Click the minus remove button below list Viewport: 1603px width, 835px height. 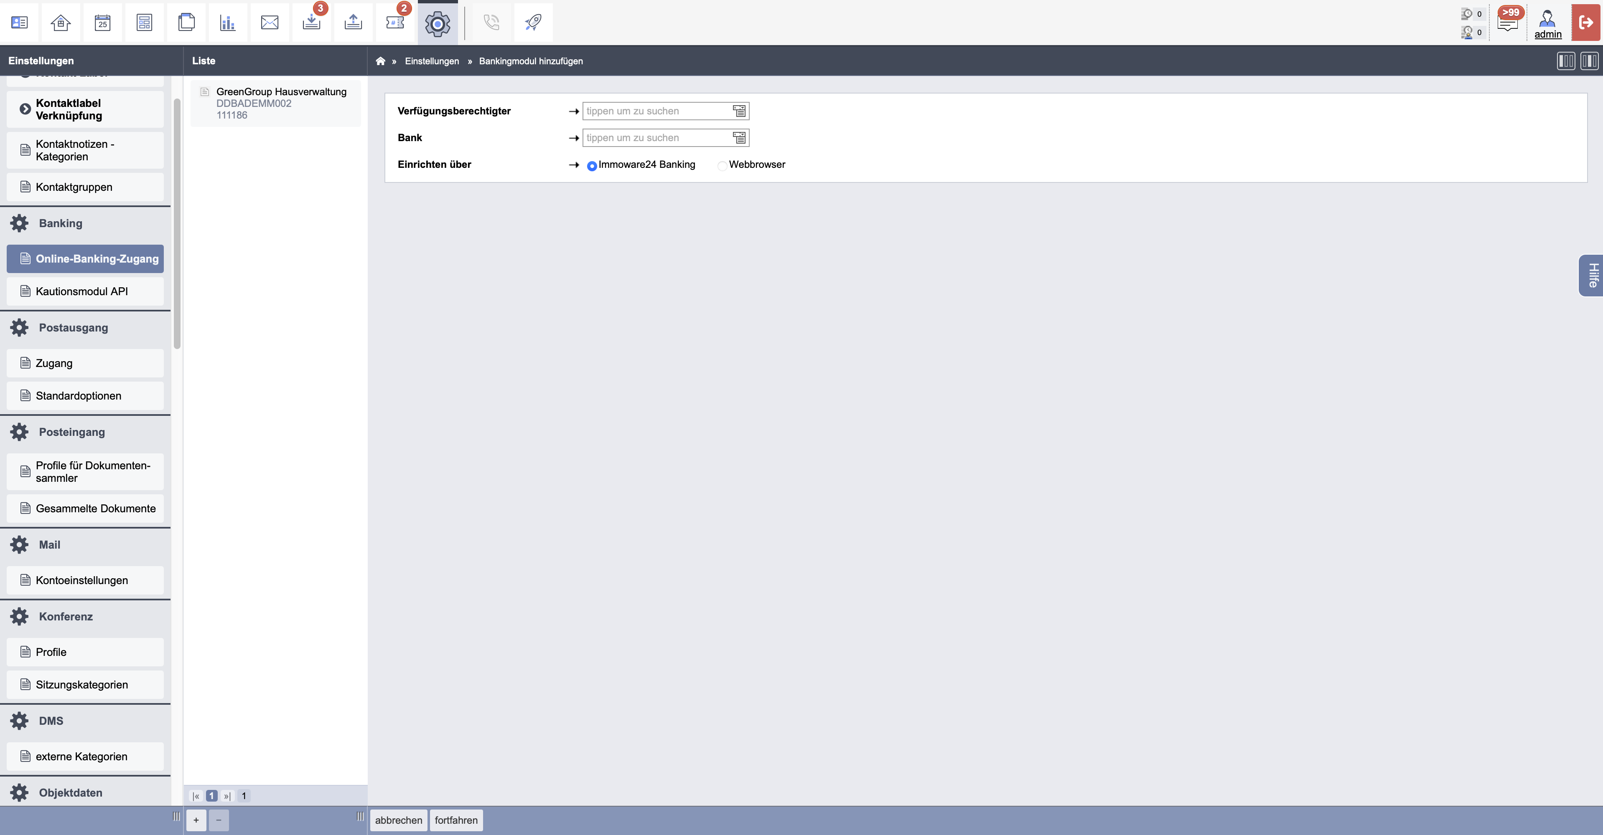pos(219,820)
